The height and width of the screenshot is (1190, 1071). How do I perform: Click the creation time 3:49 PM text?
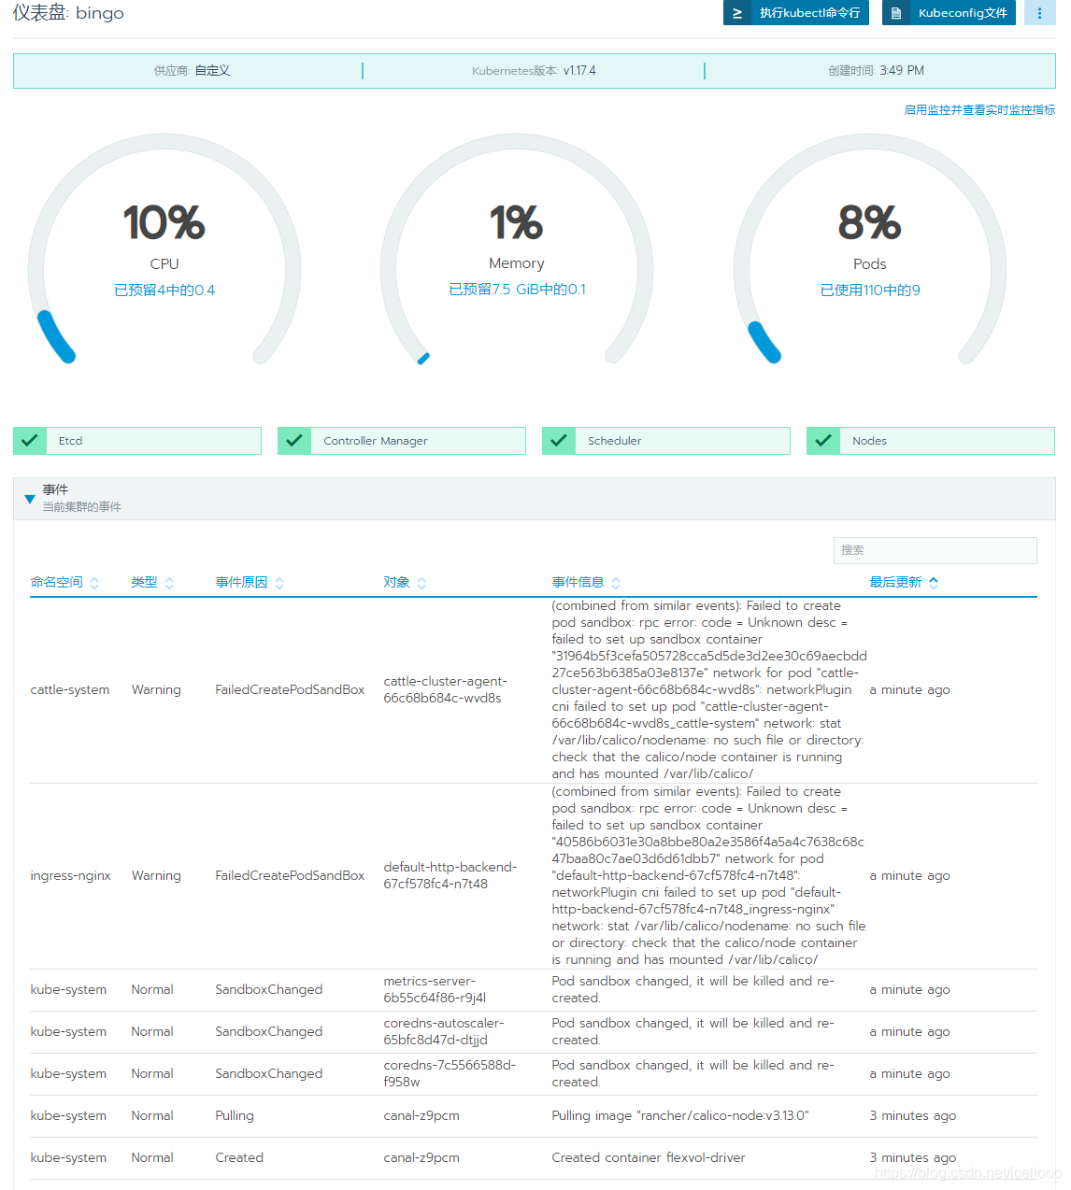tap(902, 71)
